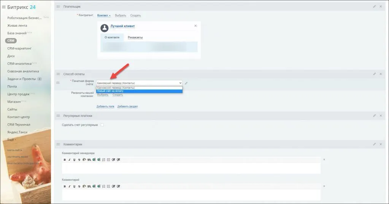
Task: Close the Регулярные платежи section
Action: [x=381, y=115]
